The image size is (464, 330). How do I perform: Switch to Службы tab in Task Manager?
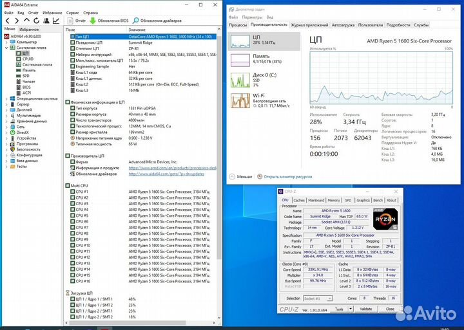coord(421,25)
